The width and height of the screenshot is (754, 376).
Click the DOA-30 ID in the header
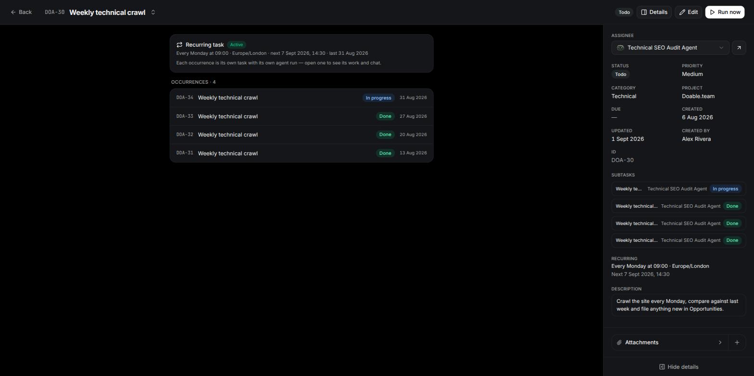pyautogui.click(x=55, y=12)
